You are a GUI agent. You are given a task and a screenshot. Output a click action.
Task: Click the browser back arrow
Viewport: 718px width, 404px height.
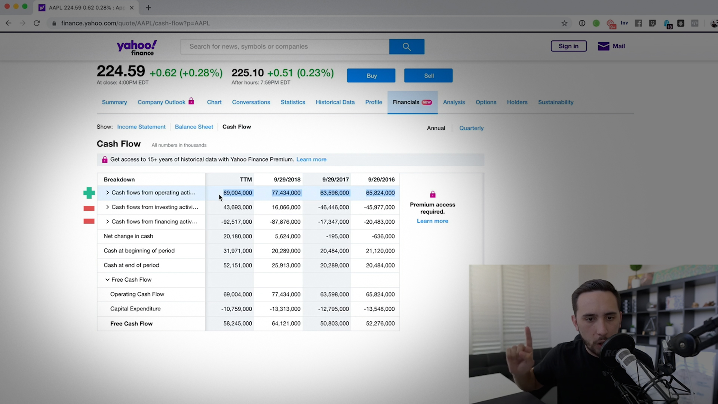[8, 23]
